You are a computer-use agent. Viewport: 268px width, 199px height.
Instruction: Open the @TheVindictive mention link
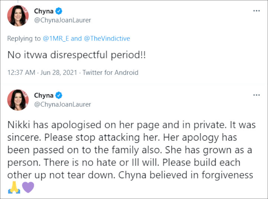[107, 38]
